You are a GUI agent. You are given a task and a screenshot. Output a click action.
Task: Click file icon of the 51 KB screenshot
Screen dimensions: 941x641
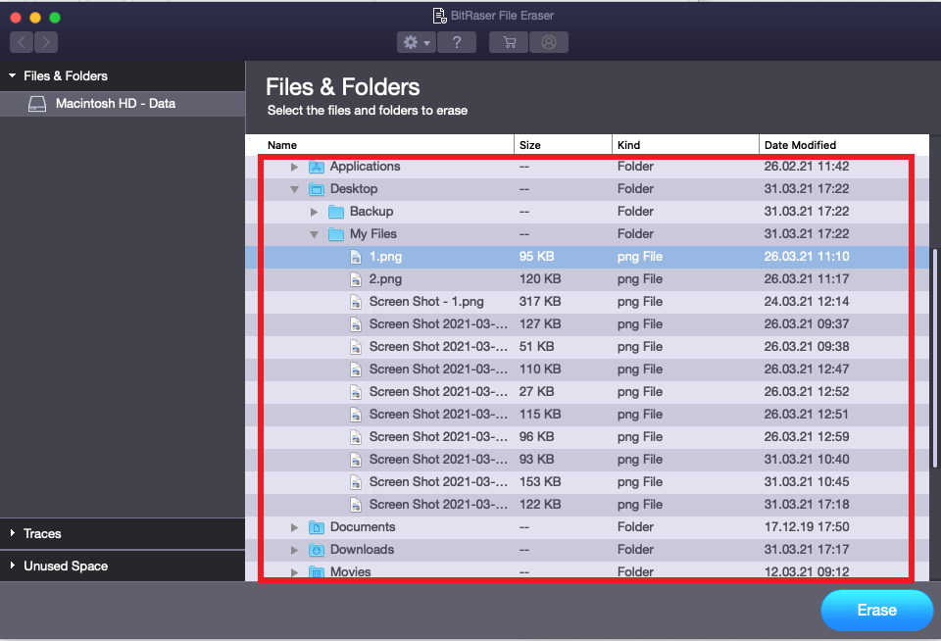[356, 347]
